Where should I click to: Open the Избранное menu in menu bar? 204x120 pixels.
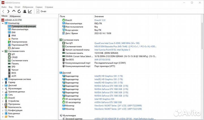28,7
